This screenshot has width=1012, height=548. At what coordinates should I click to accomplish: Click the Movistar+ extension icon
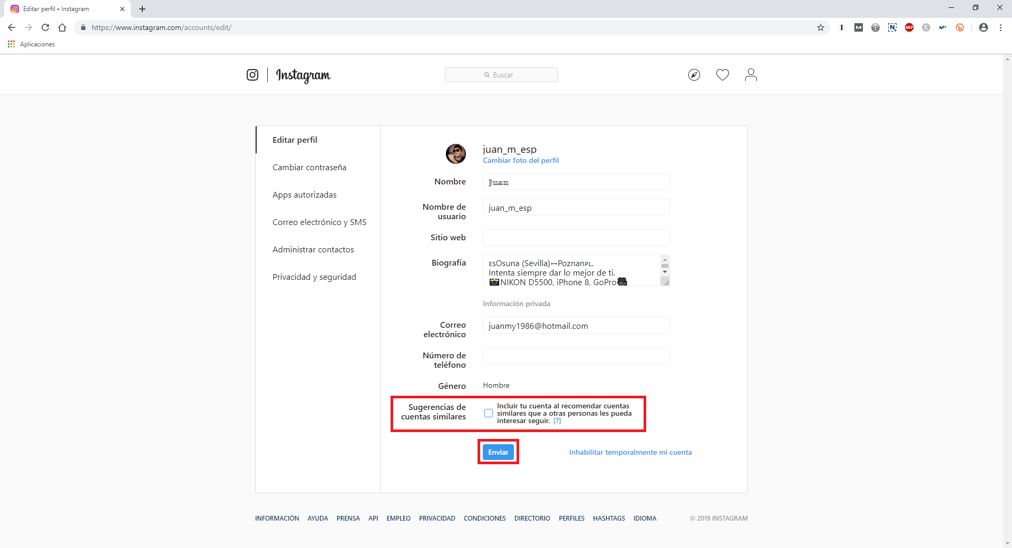(943, 27)
